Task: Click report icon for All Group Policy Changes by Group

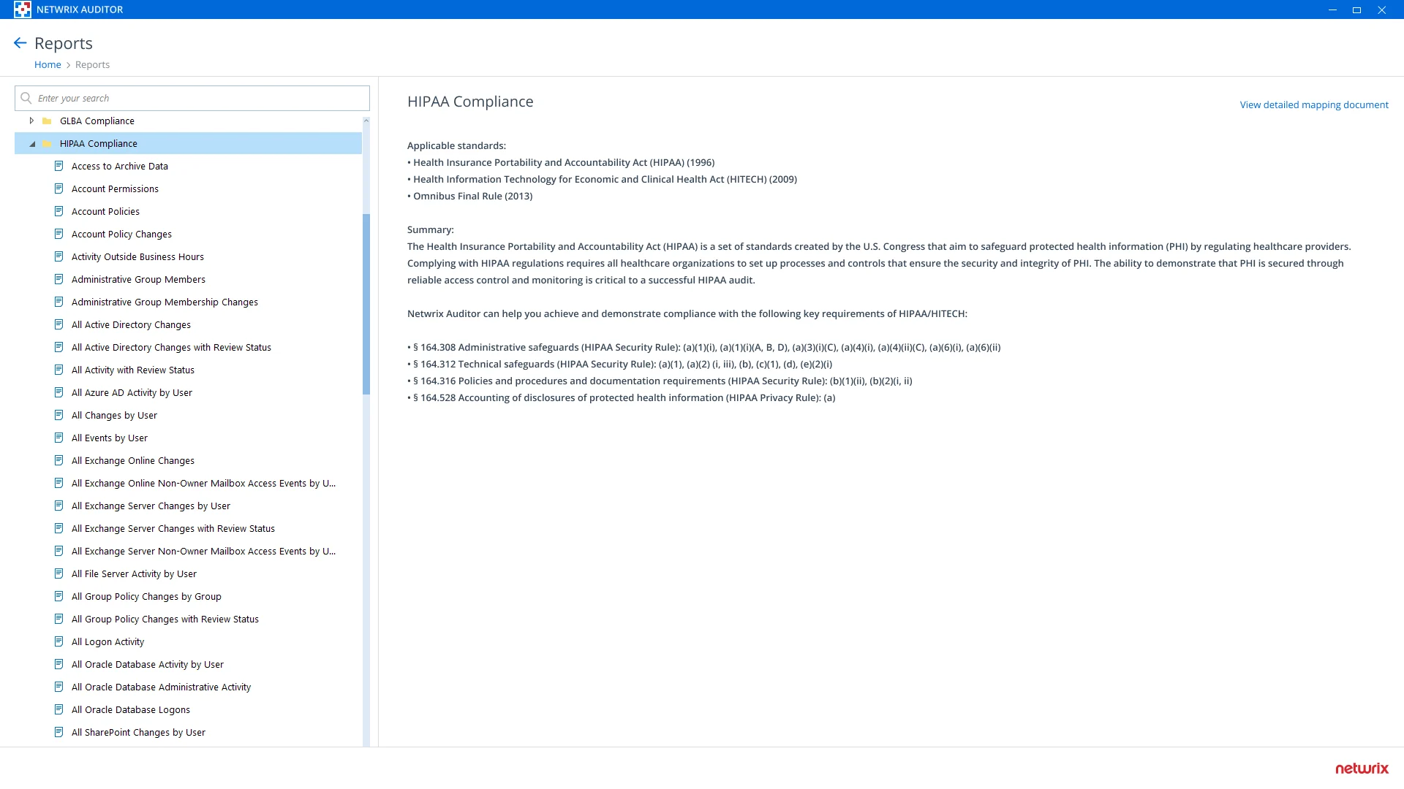Action: (59, 596)
